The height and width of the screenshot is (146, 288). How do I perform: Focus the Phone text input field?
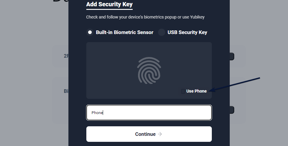tap(149, 113)
